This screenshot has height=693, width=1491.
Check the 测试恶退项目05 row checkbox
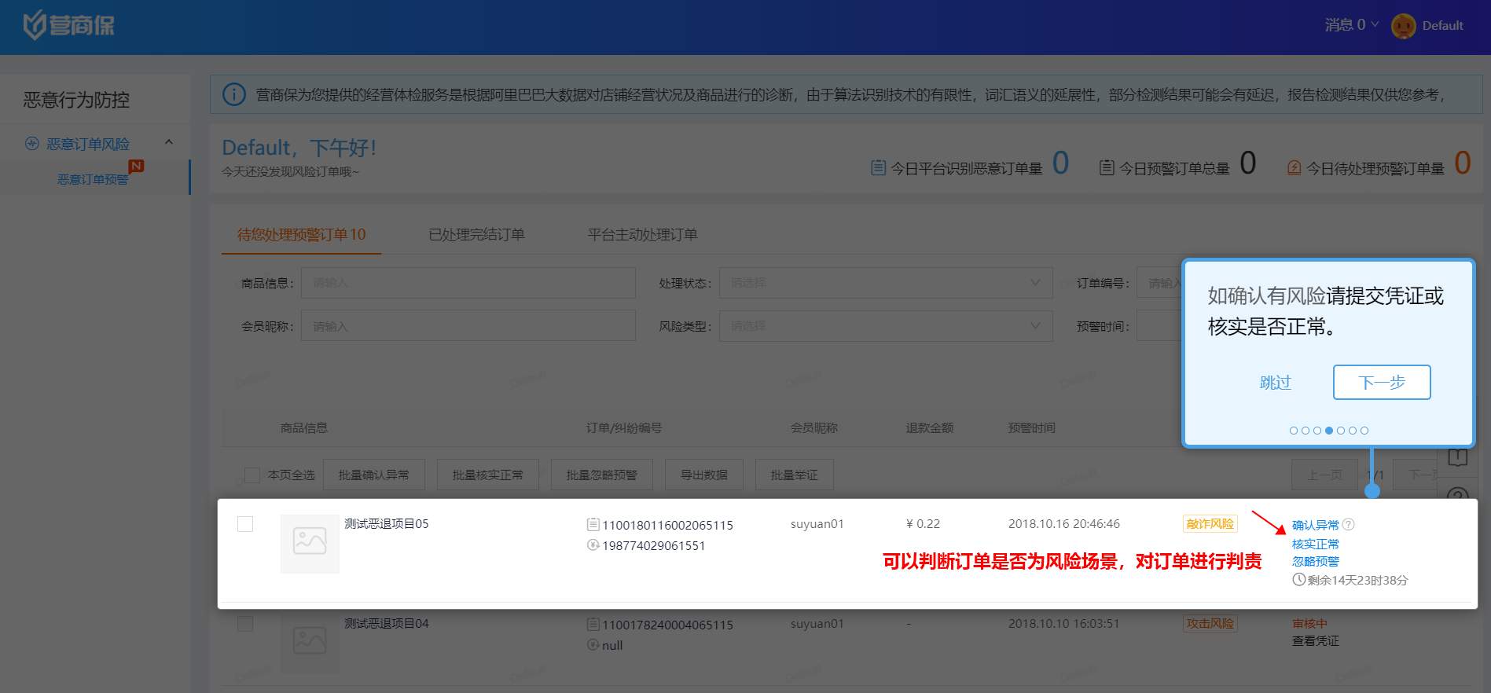click(x=245, y=524)
